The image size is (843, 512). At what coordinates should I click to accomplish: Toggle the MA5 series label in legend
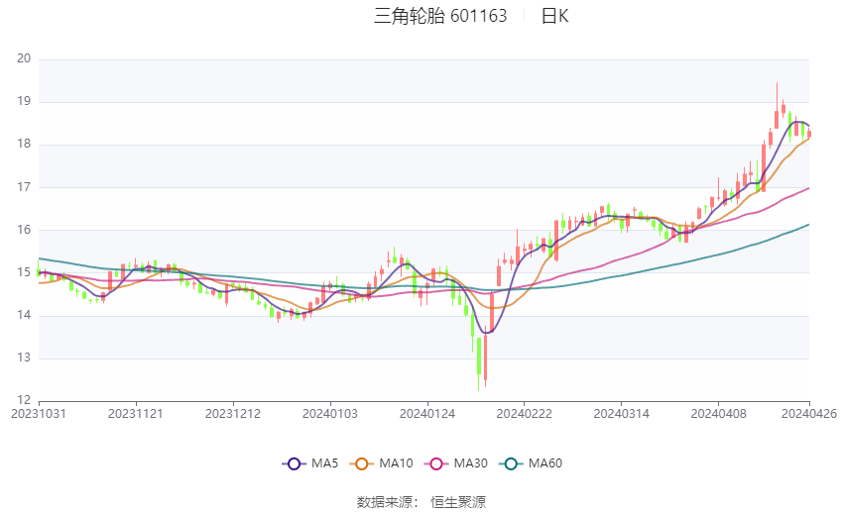tap(325, 462)
